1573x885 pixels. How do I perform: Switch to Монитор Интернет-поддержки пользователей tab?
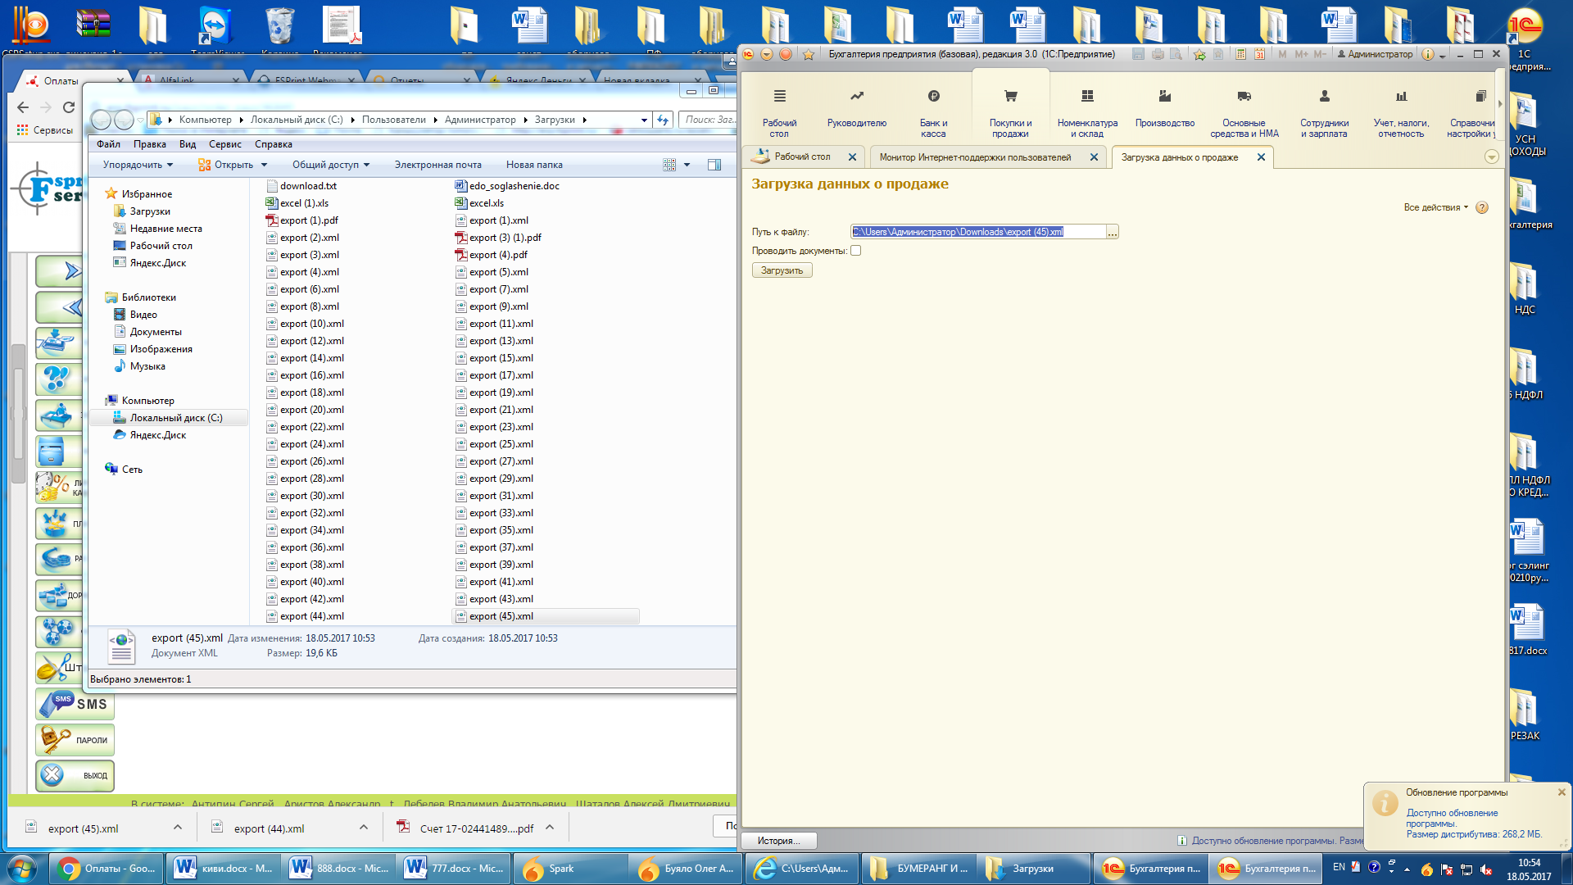975,157
